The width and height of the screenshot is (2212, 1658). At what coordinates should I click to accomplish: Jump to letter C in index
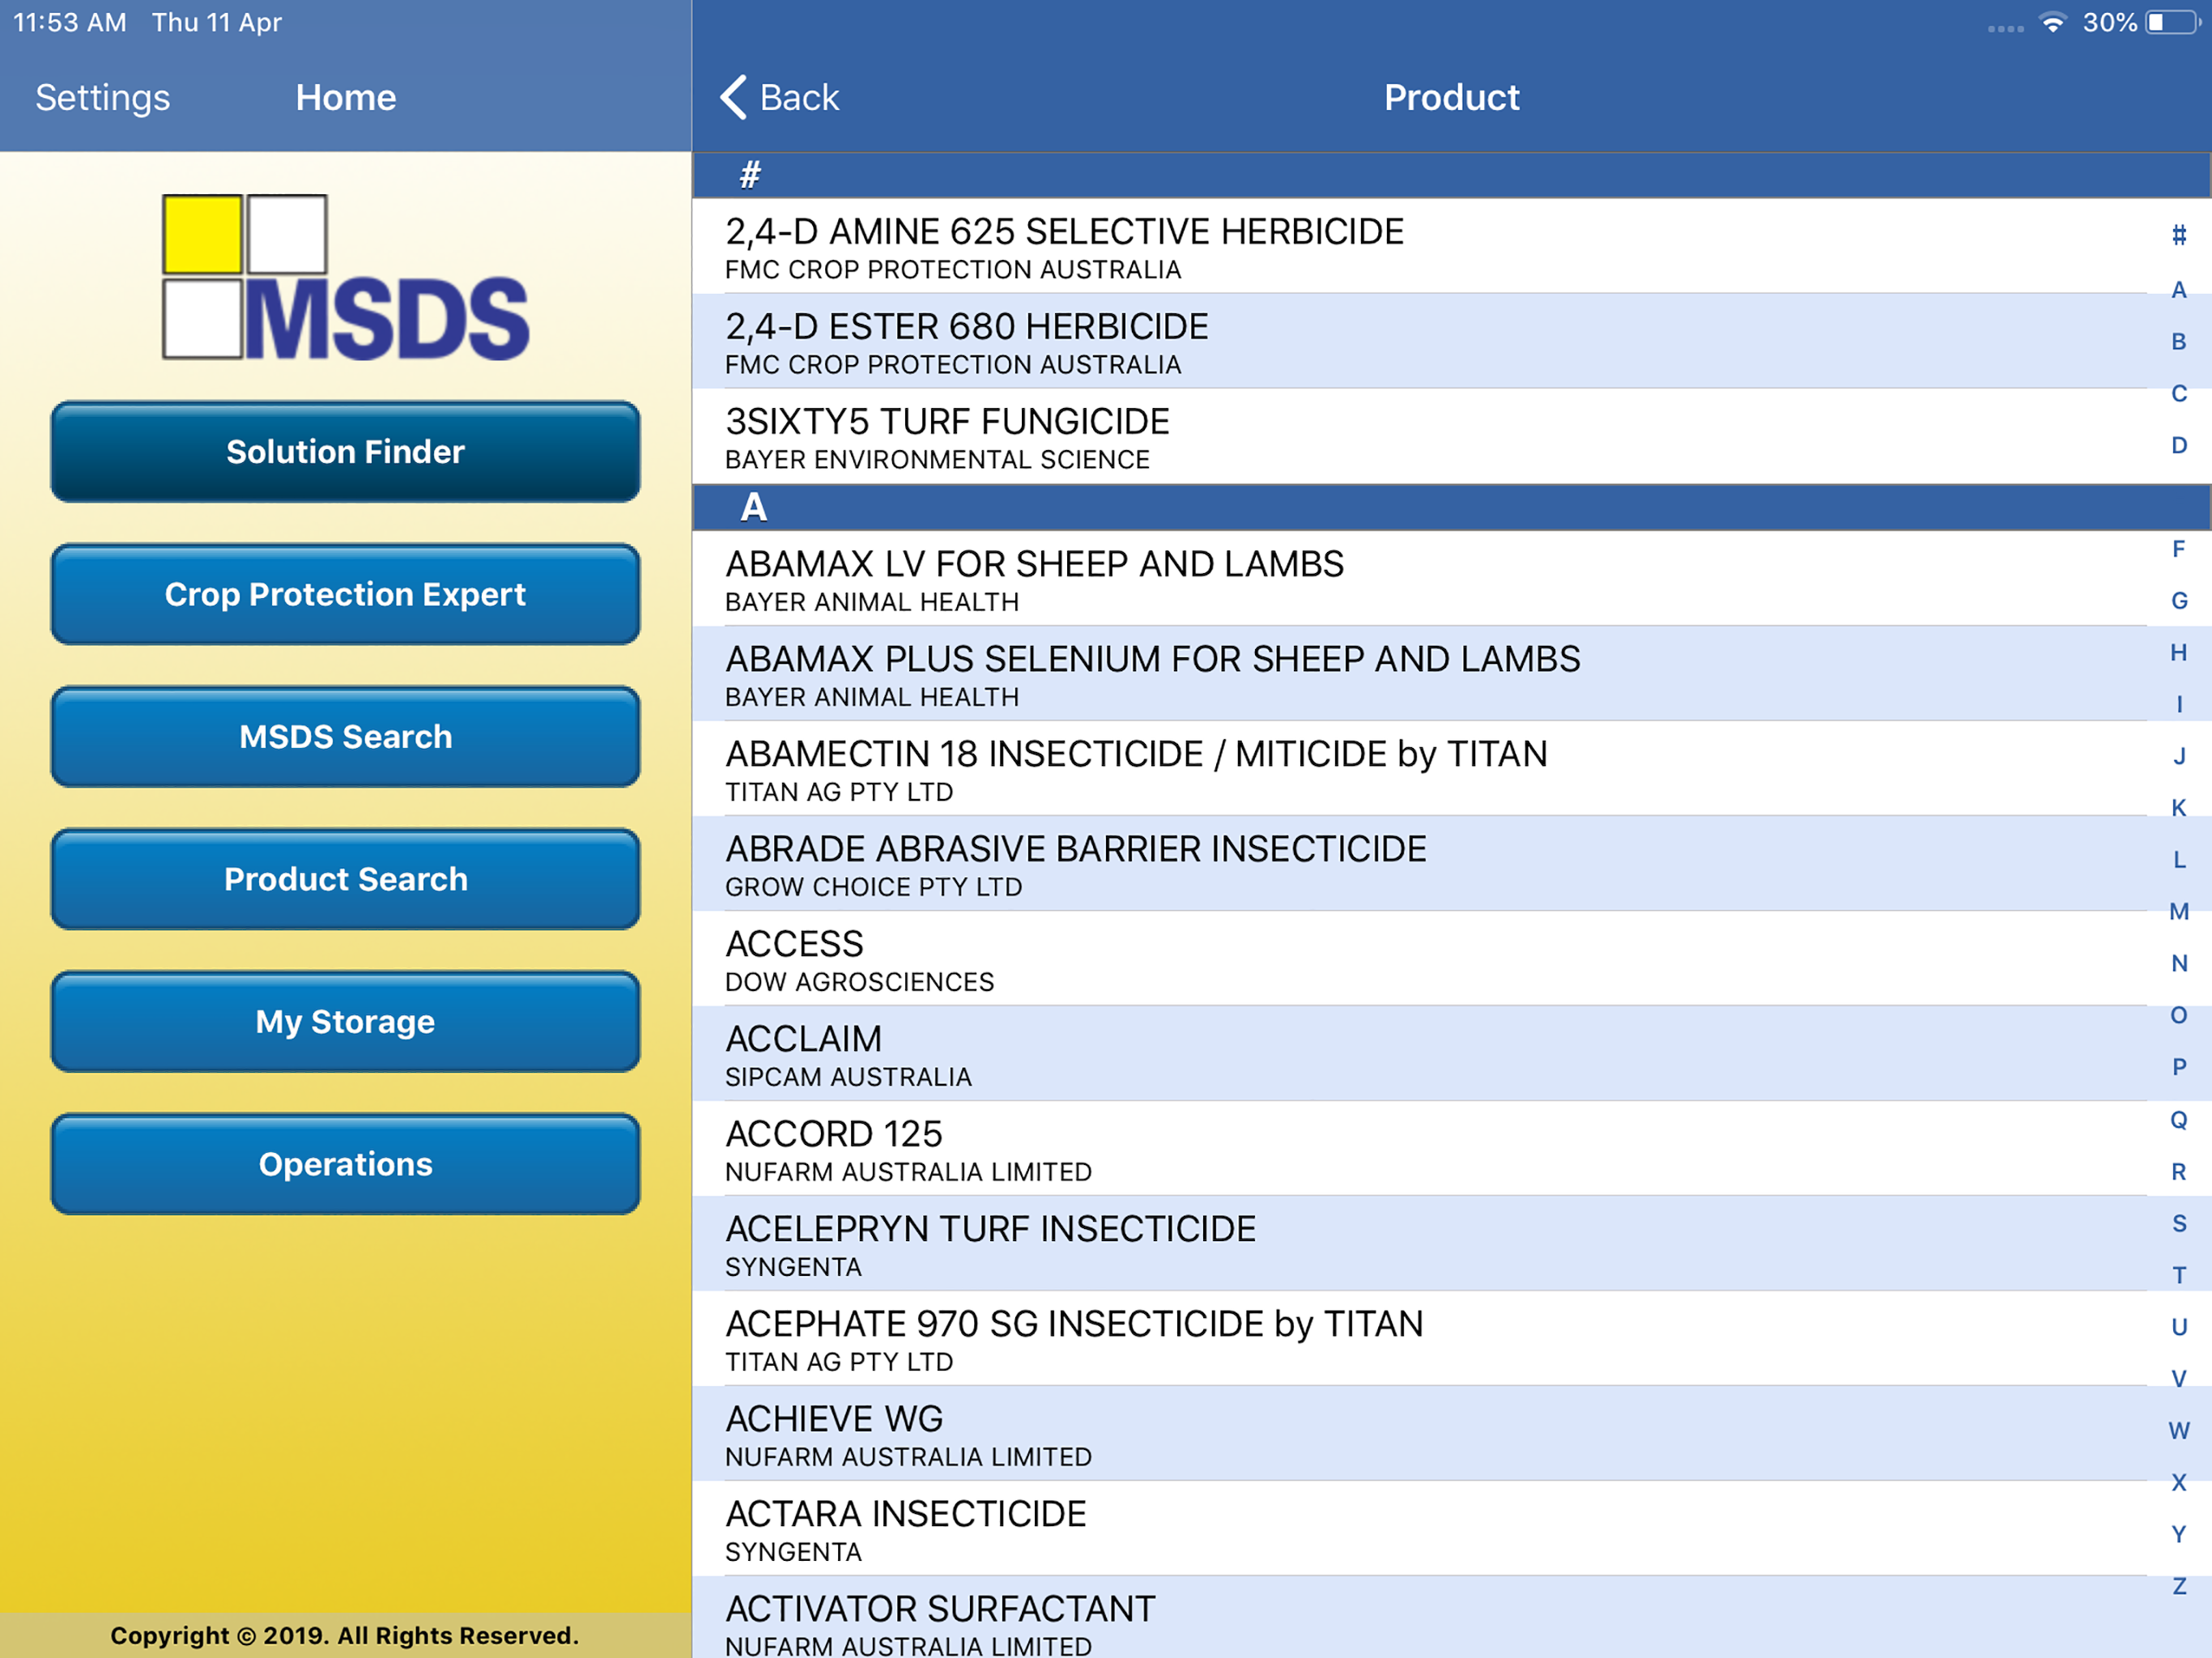point(2179,394)
